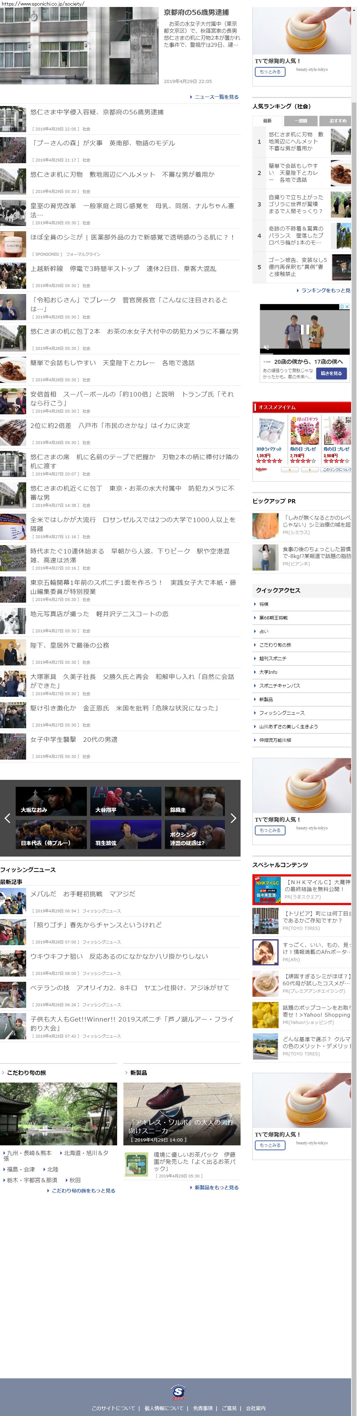
Task: Open 占い quick access item
Action: pos(264,631)
